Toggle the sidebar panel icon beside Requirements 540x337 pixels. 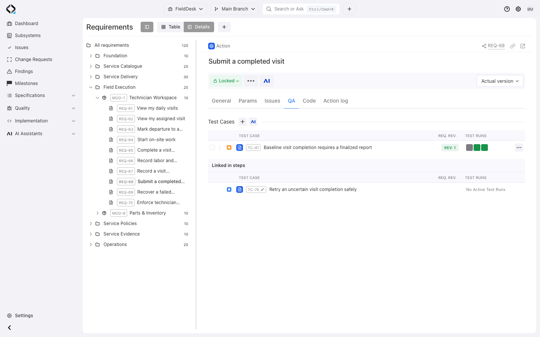click(x=147, y=27)
